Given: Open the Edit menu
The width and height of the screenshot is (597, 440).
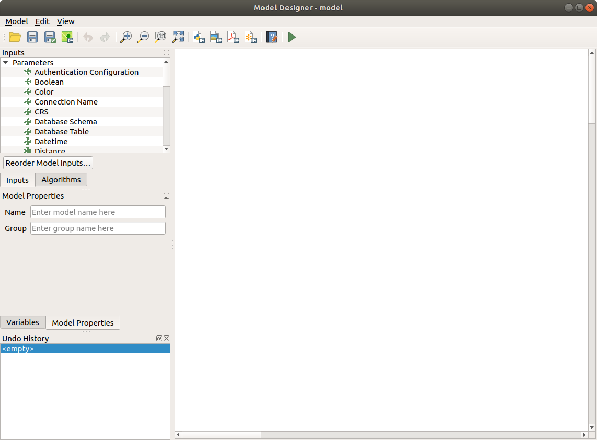Looking at the screenshot, I should [42, 21].
